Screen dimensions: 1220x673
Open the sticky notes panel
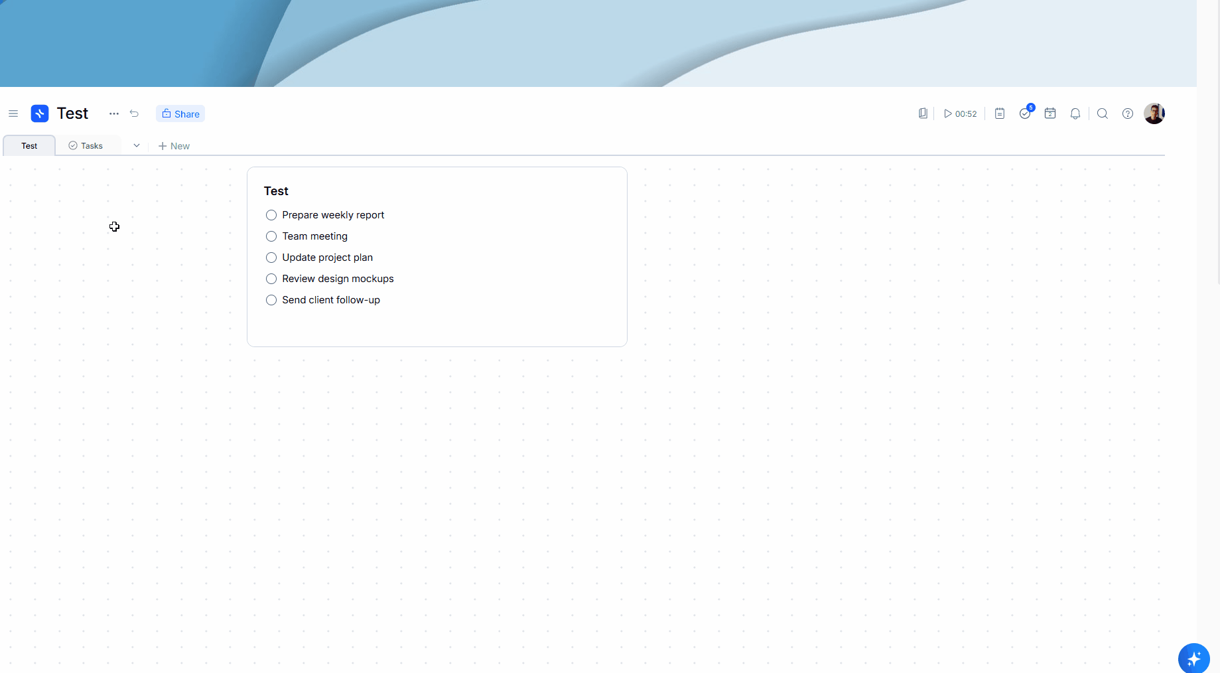pyautogui.click(x=1000, y=113)
